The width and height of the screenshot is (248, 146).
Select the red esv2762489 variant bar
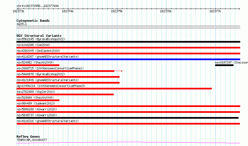coord(65,94)
